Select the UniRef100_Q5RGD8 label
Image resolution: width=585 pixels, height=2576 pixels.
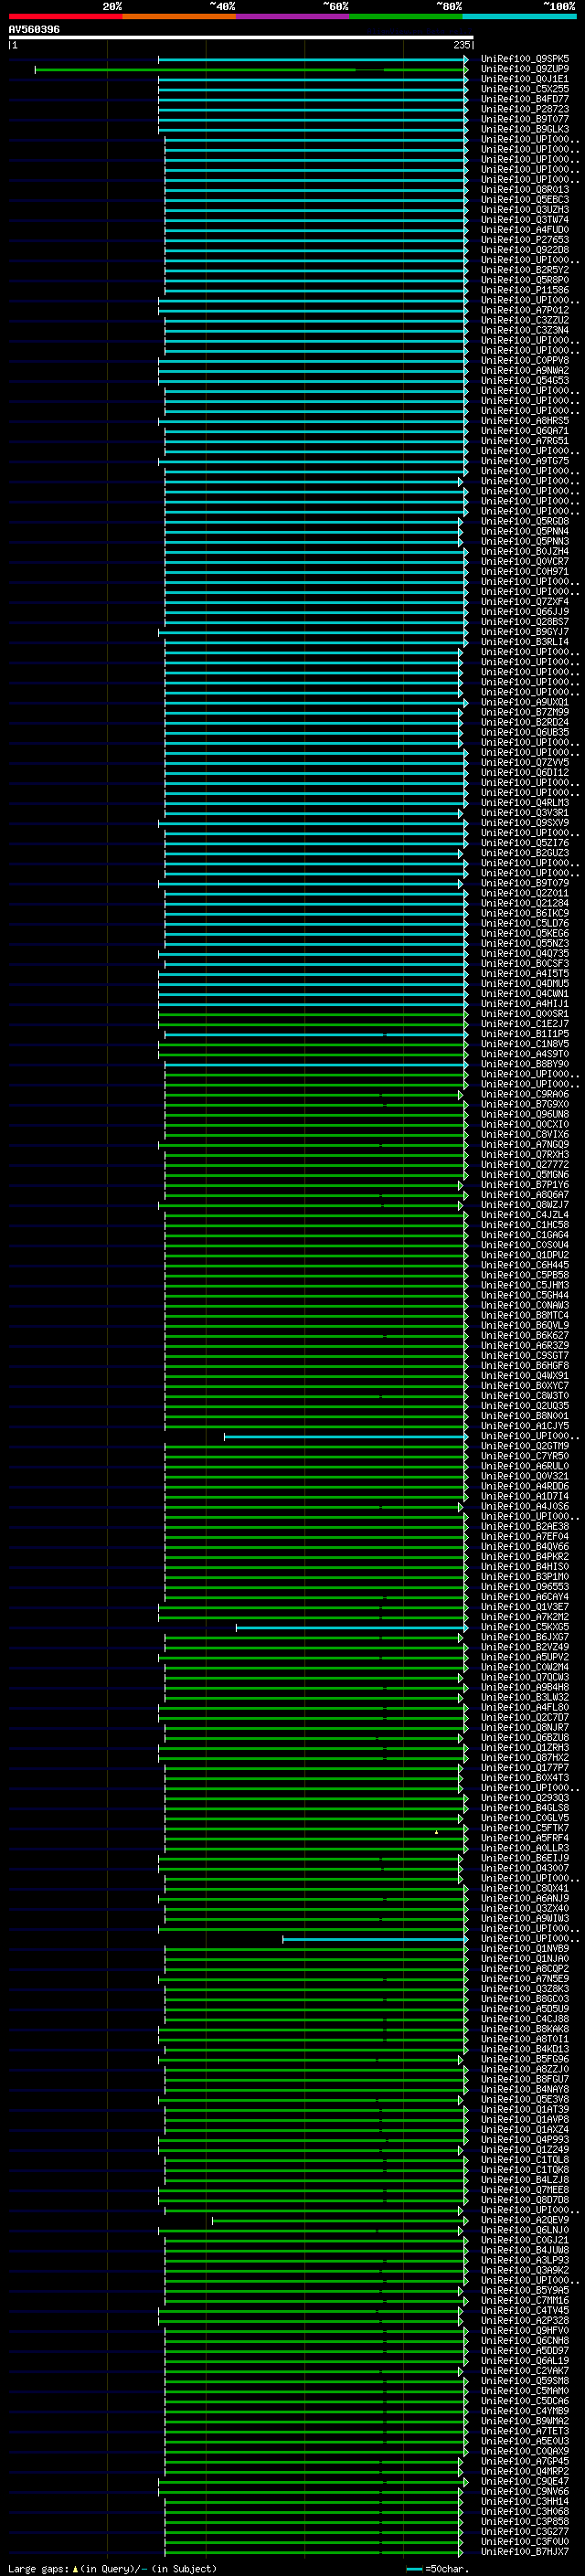525,521
